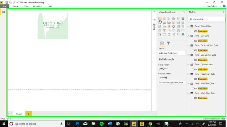Select the Page 1 tab
This screenshot has height=127, width=227.
pyautogui.click(x=19, y=114)
